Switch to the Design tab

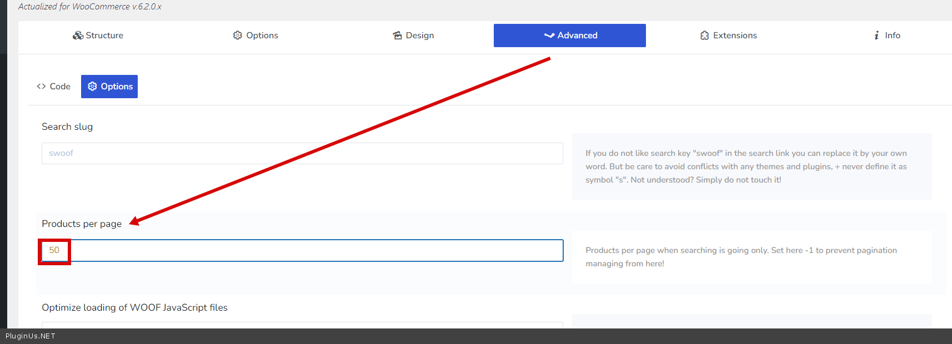pos(419,36)
